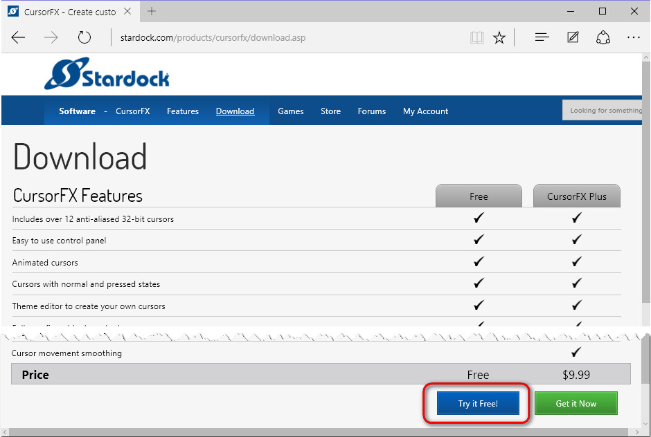Click the Forward navigation arrow
651x437 pixels.
point(51,38)
